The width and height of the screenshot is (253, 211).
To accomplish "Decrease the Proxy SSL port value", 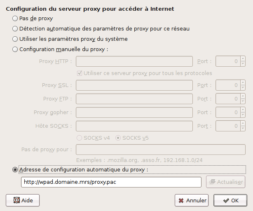I will pos(243,88).
